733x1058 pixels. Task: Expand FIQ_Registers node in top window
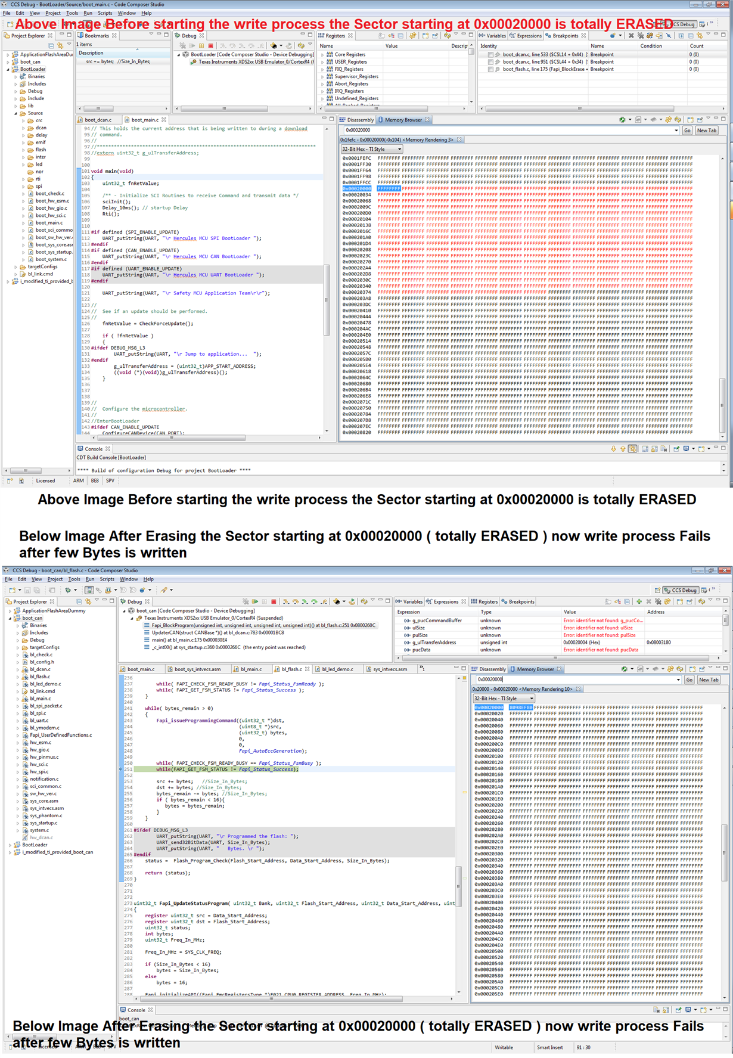point(322,69)
